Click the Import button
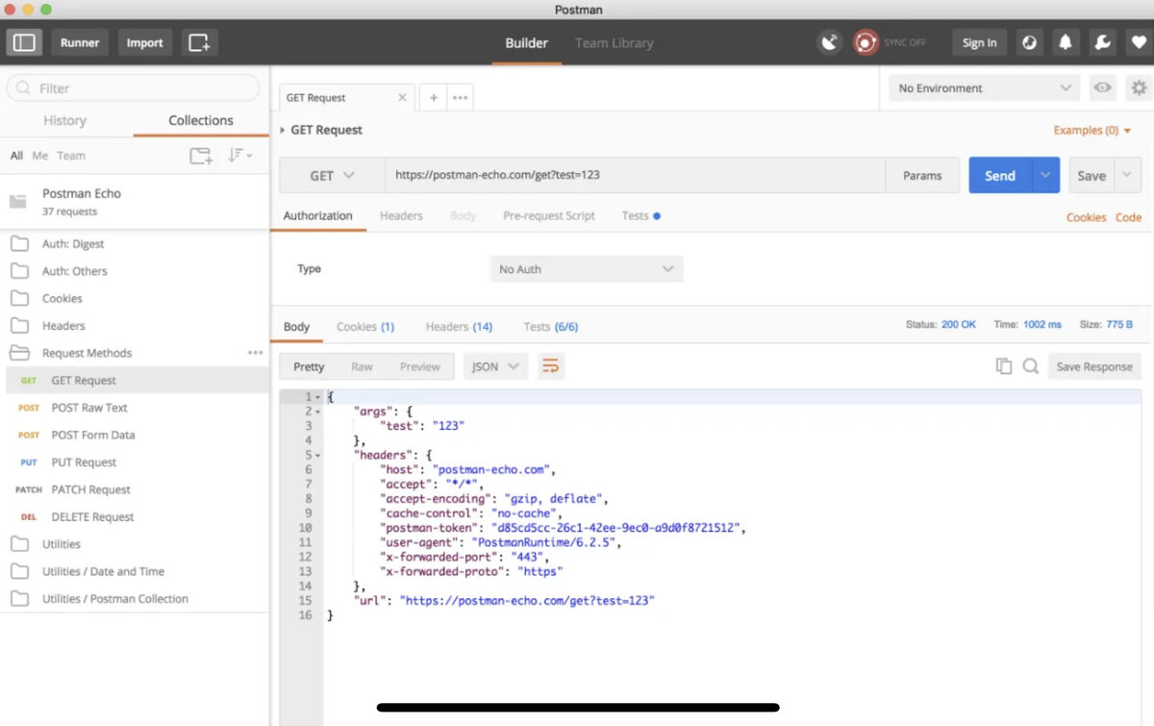Viewport: 1154px width, 726px height. (x=144, y=42)
